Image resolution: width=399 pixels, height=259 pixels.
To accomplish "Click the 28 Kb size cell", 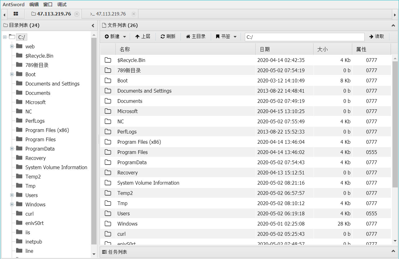I will tap(344, 224).
